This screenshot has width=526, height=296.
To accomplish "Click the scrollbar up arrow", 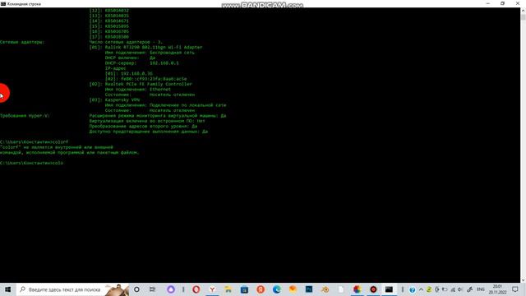I will pos(523,11).
